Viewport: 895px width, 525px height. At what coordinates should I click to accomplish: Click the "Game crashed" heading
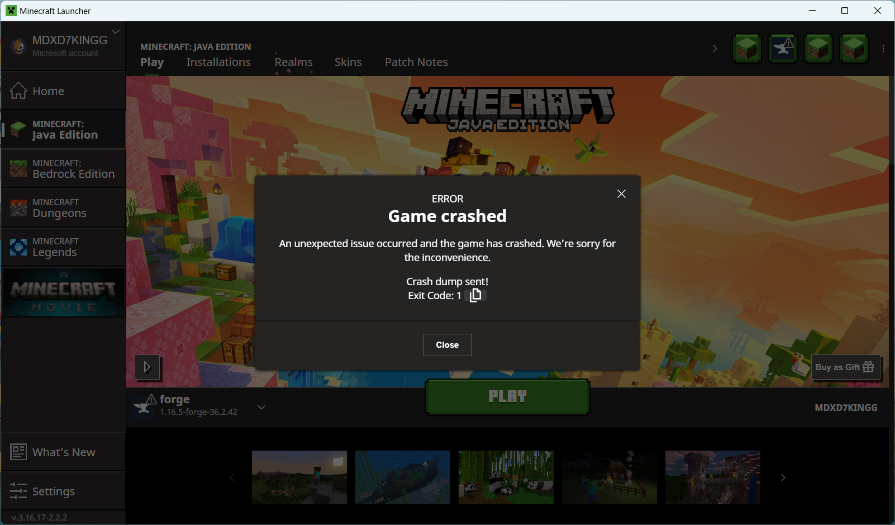pyautogui.click(x=447, y=216)
